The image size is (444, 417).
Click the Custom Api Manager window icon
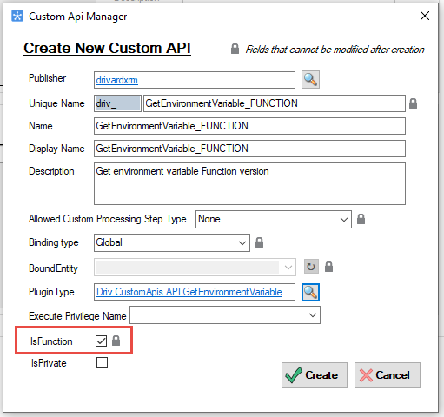click(17, 16)
